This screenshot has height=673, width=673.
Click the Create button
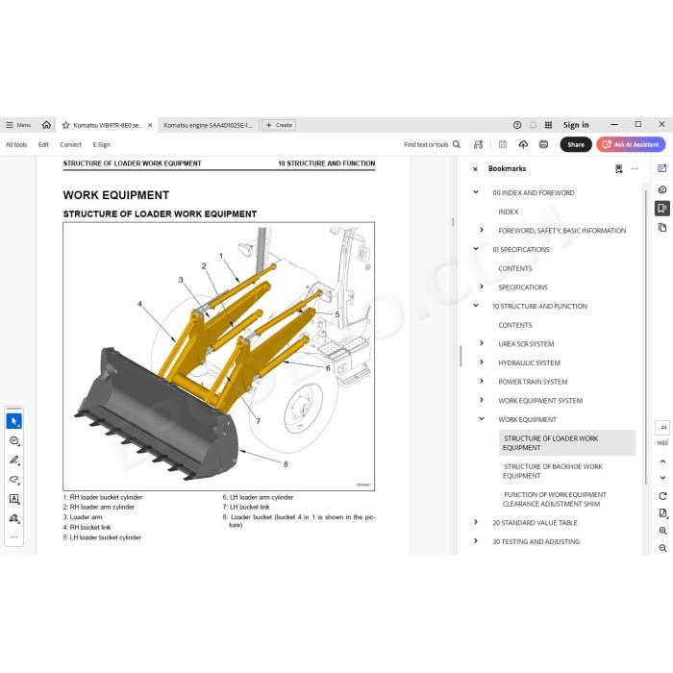[x=279, y=125]
